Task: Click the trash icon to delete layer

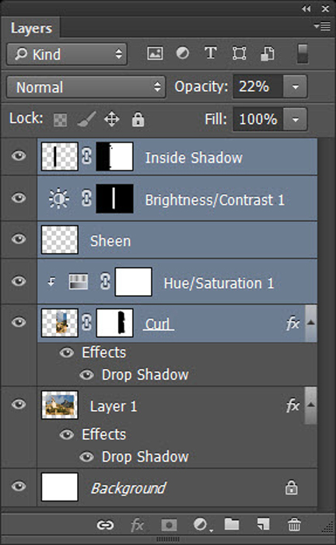Action: 294,524
